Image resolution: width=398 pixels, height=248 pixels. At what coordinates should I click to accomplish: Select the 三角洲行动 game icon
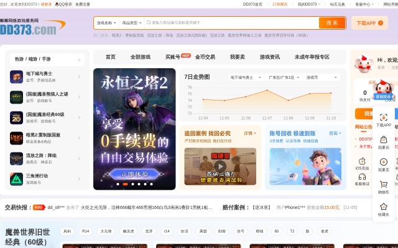point(16,179)
